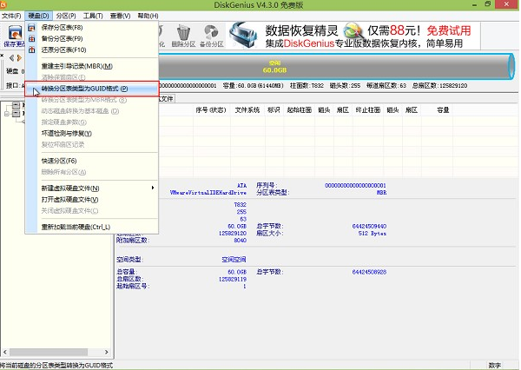Click the 序号(状态) column header
The image size is (521, 370).
pos(211,110)
